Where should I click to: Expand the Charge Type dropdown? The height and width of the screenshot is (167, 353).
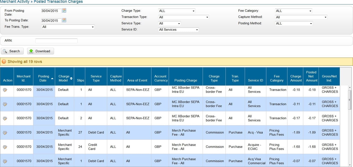pos(177,11)
